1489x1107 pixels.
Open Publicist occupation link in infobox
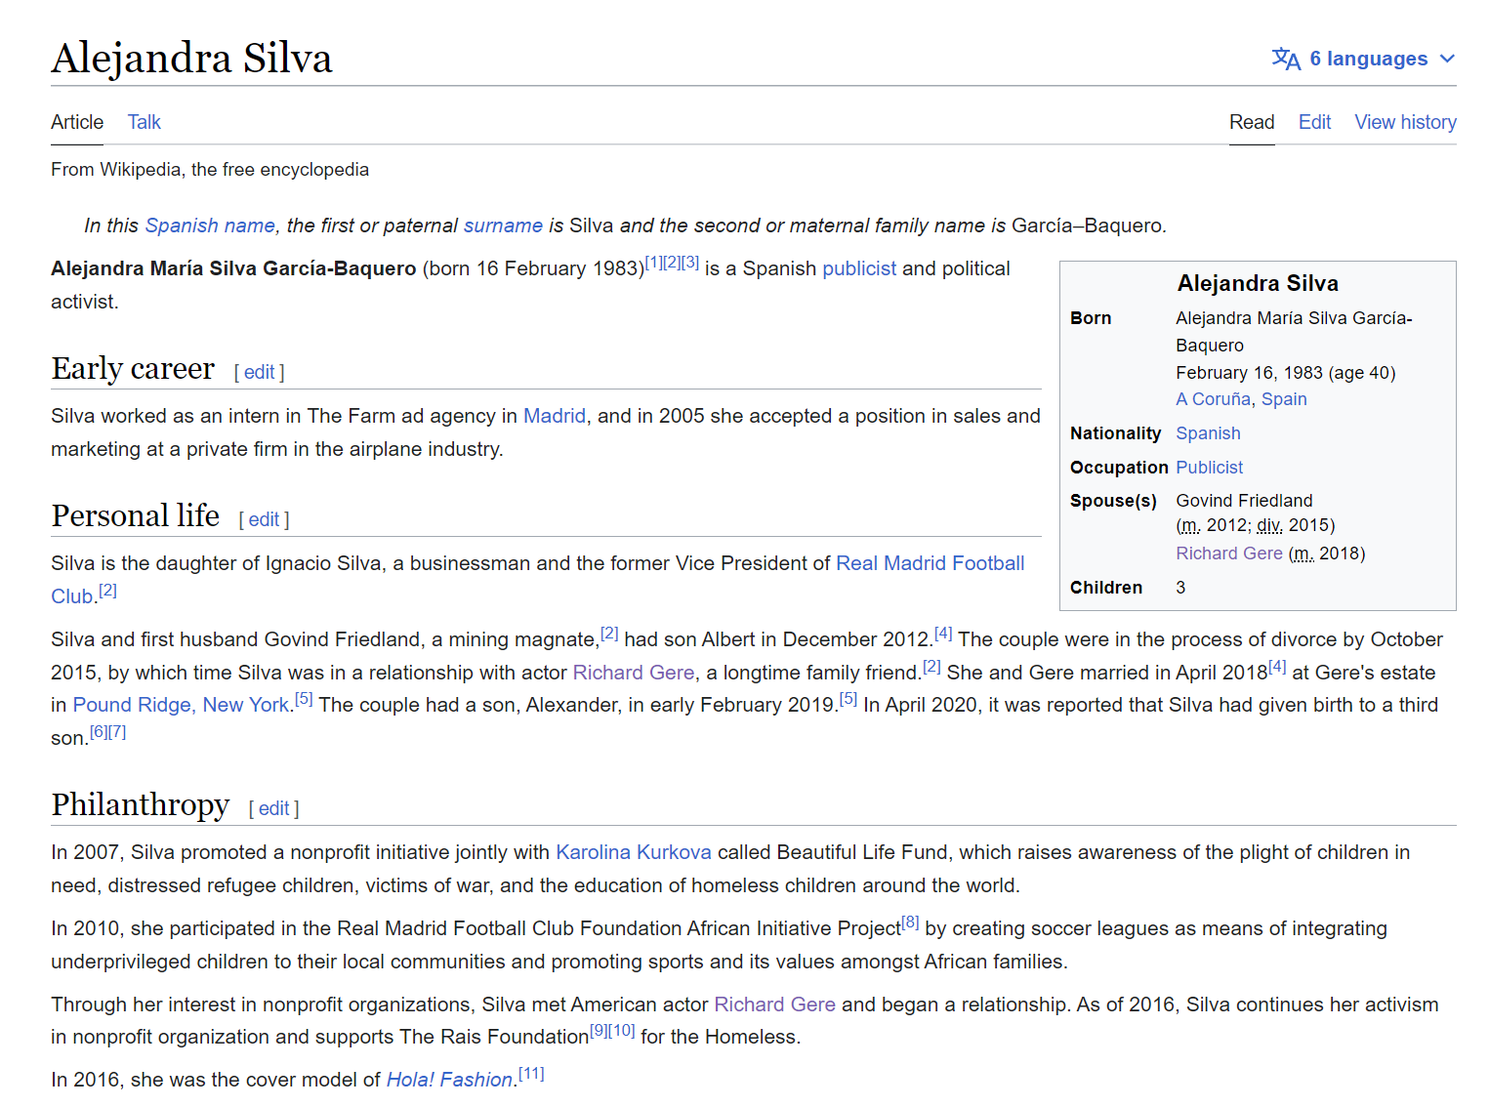click(x=1209, y=468)
